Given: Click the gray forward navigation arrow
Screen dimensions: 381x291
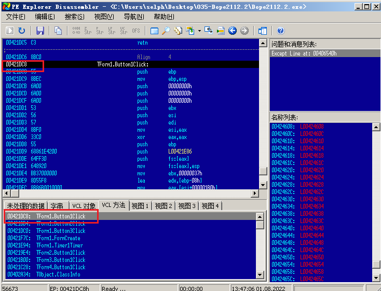Looking at the screenshot, I should (x=244, y=31).
